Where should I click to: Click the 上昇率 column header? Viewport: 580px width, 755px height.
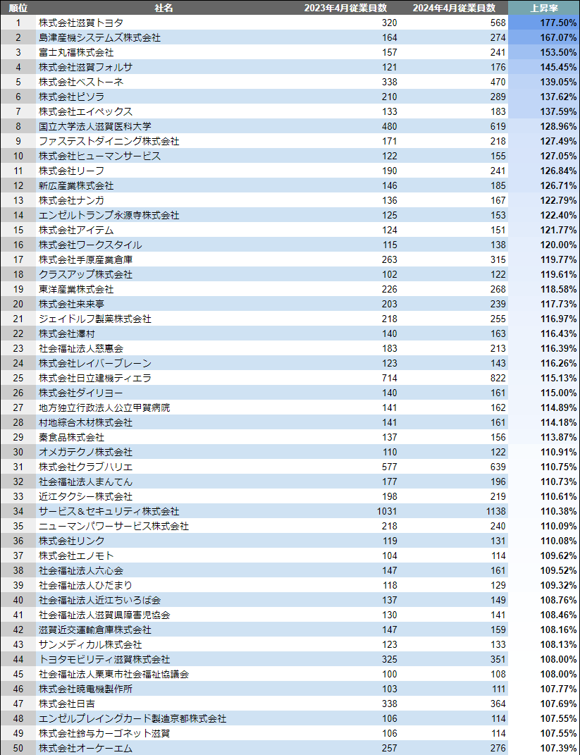(x=544, y=8)
